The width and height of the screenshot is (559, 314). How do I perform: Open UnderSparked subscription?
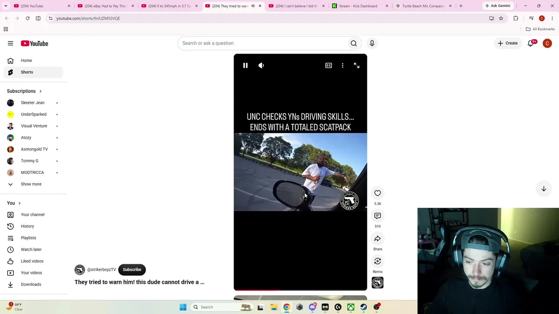[33, 114]
